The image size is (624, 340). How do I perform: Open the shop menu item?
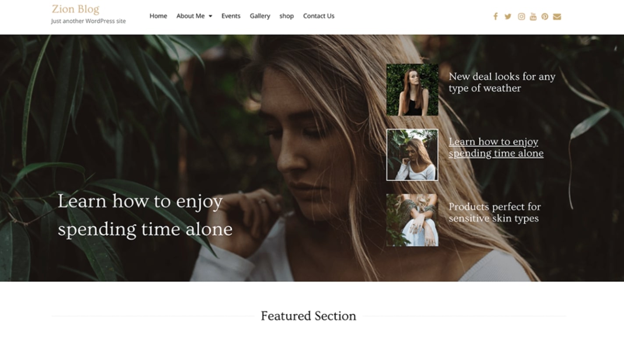[x=287, y=16]
